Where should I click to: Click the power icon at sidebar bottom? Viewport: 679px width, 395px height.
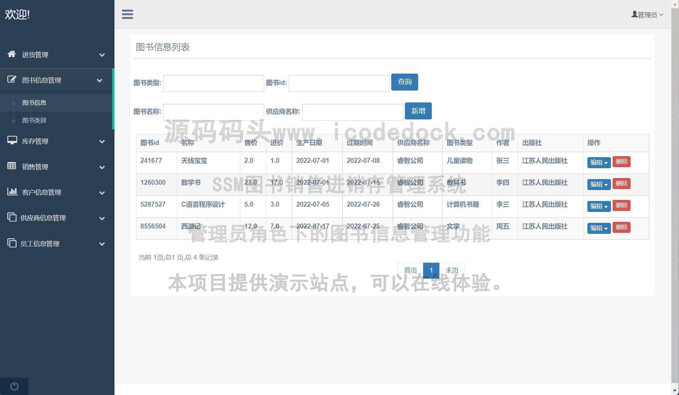[14, 386]
